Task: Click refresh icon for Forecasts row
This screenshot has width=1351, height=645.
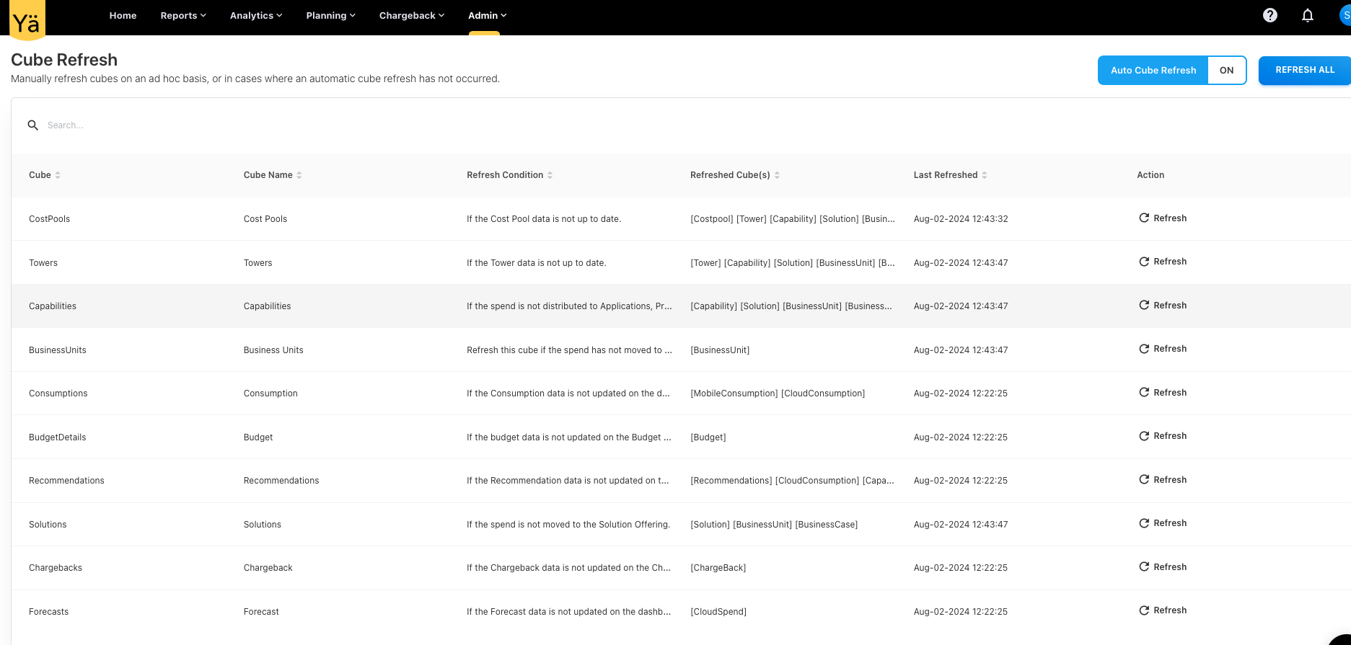Action: (1144, 610)
